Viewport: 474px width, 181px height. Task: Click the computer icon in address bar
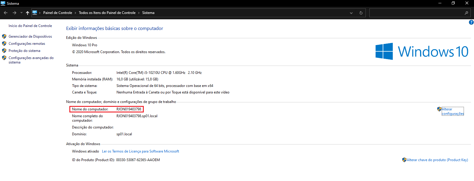[x=35, y=13]
